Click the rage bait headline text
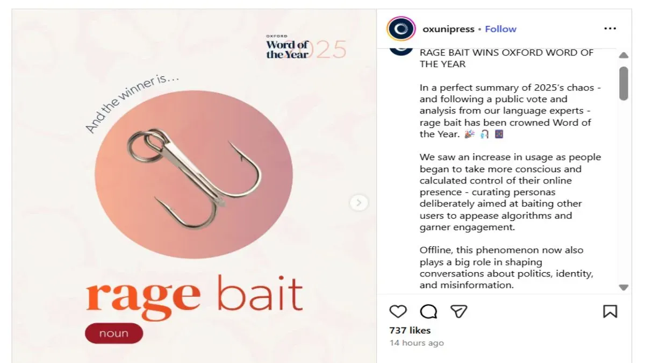The image size is (645, 363). [x=195, y=295]
